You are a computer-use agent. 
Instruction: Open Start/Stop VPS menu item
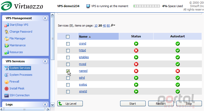tap(19, 25)
